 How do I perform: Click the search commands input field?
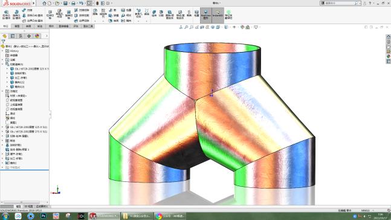click(340, 3)
